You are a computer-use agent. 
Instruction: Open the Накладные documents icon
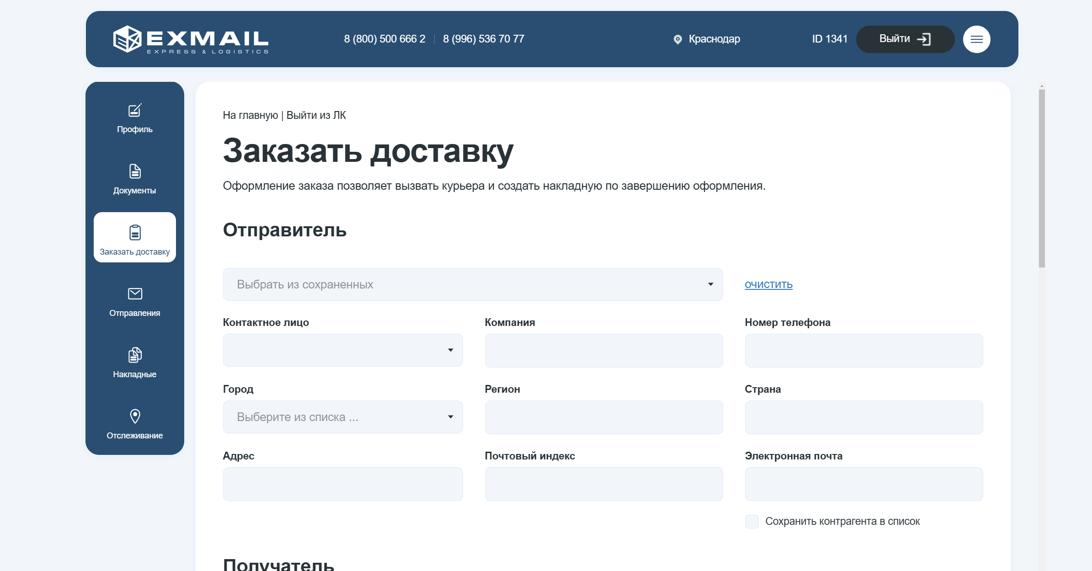pyautogui.click(x=135, y=355)
